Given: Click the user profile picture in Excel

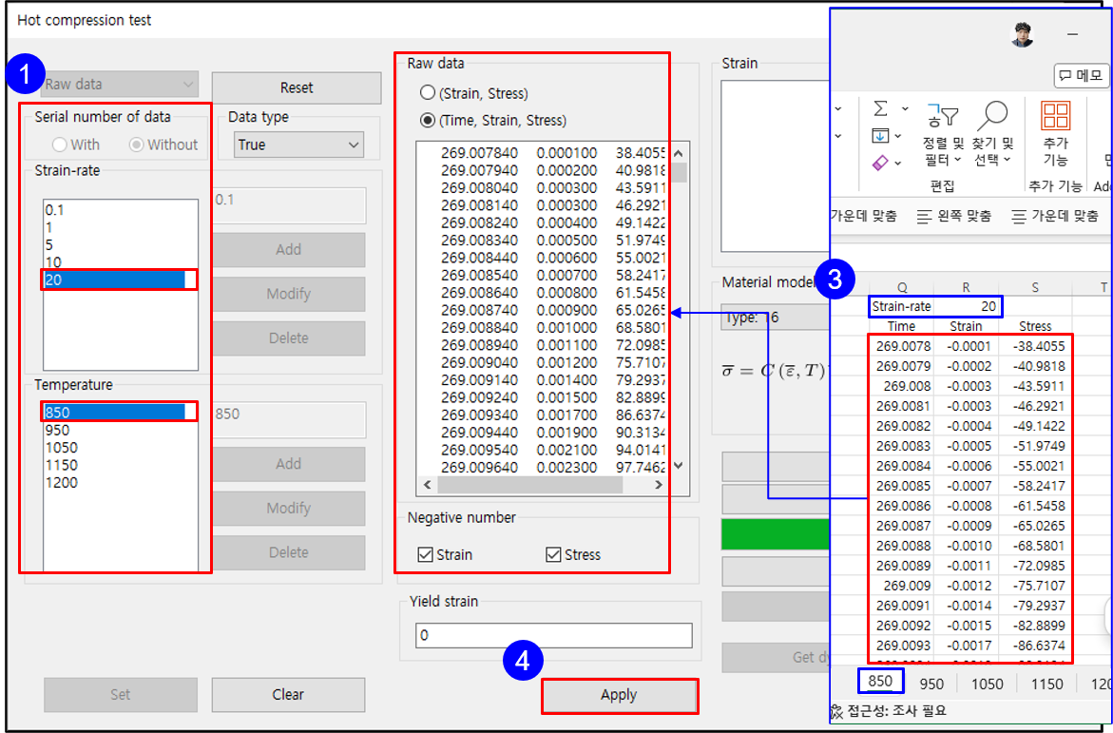Looking at the screenshot, I should 1022,35.
